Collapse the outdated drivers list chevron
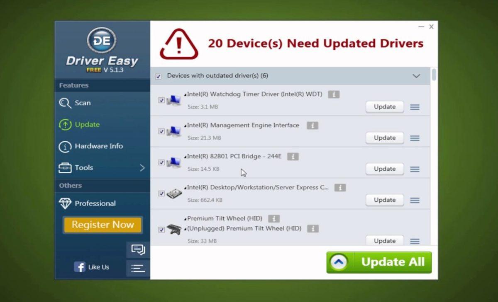498x302 pixels. click(x=416, y=76)
